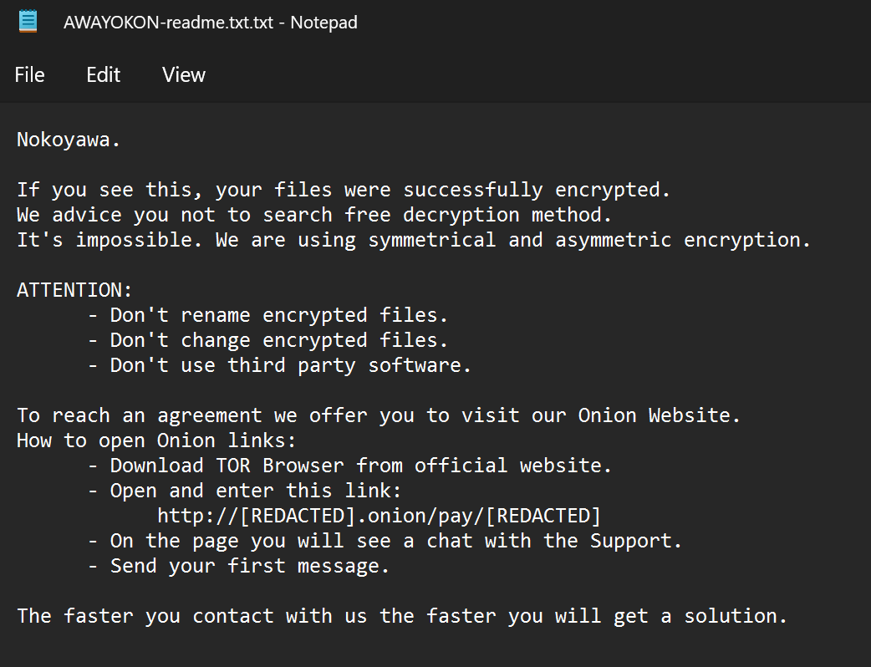Click the Don't use third party software line

point(291,366)
